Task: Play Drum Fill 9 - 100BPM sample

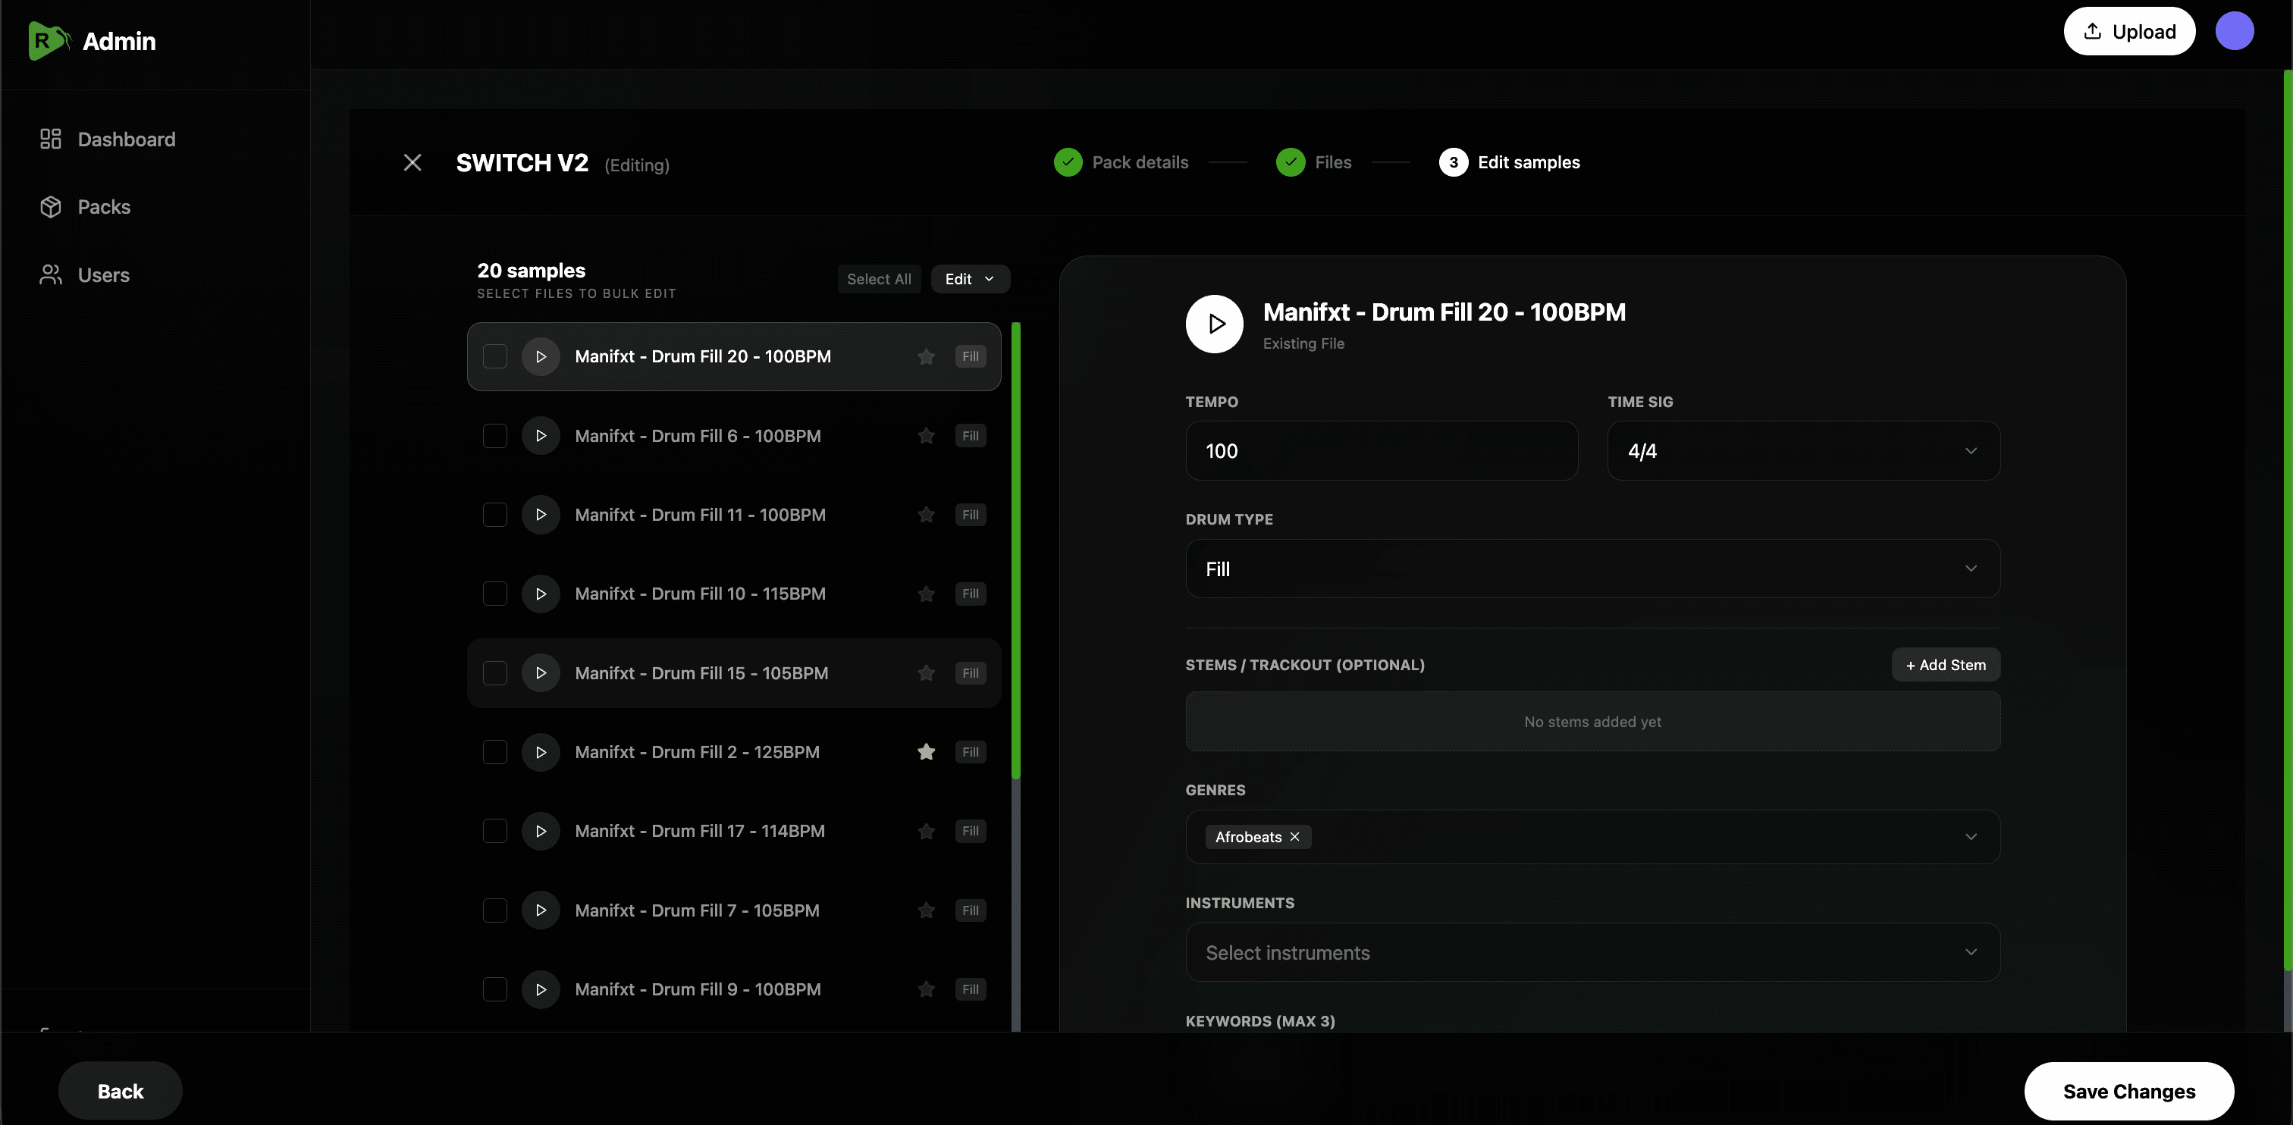Action: [541, 989]
